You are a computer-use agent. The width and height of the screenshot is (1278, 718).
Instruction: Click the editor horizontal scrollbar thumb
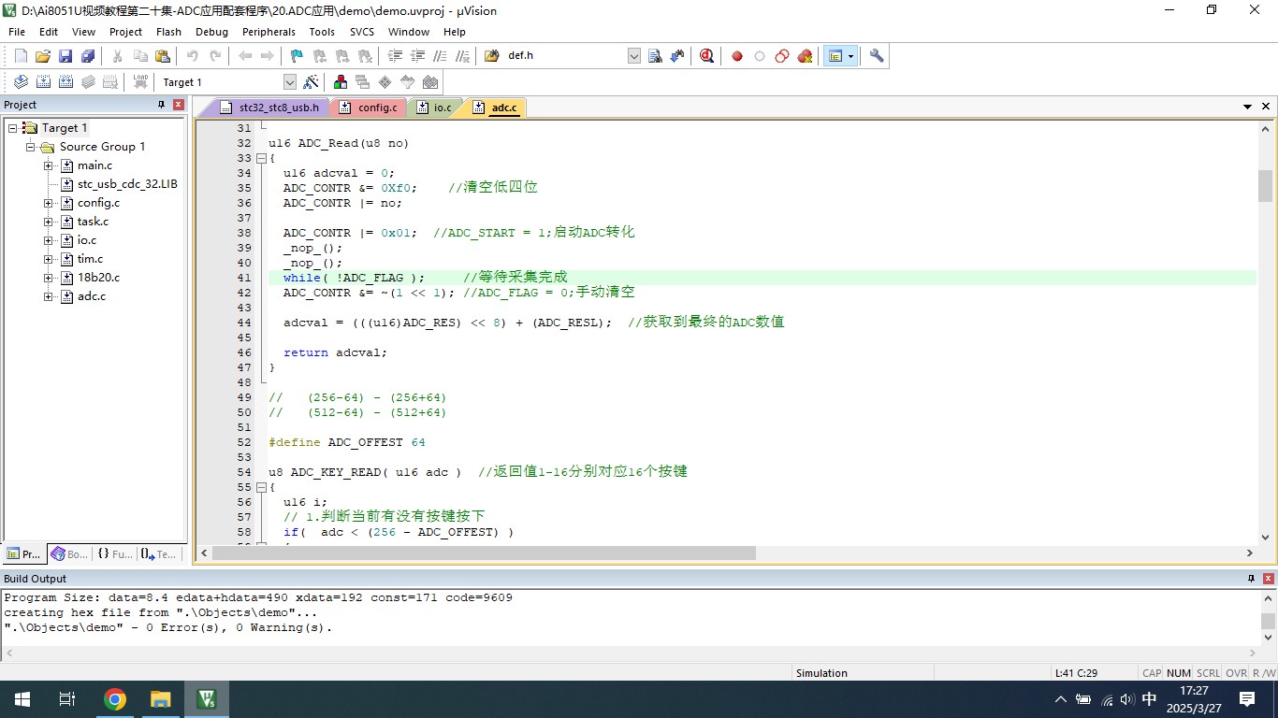[x=484, y=553]
